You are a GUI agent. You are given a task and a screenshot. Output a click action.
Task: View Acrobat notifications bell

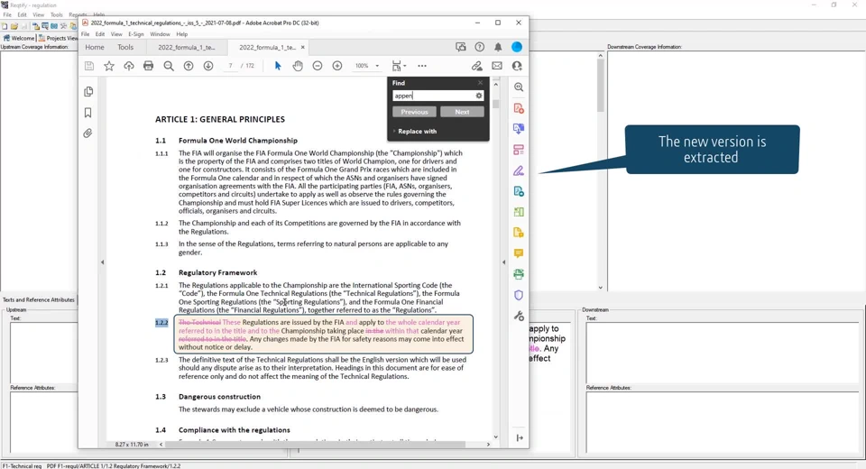[x=498, y=47]
